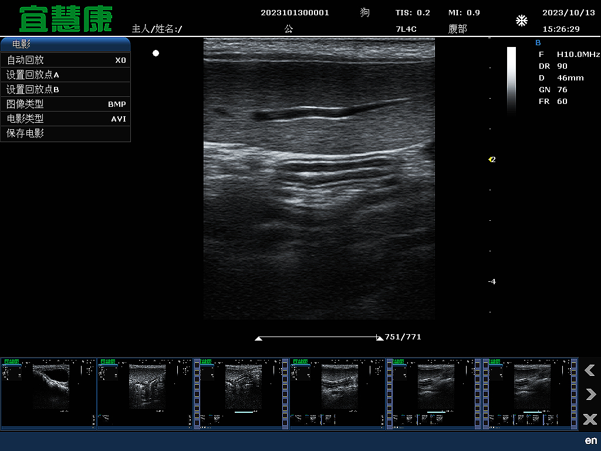Click the frequency H10.0MHz parameter
Image resolution: width=601 pixels, height=451 pixels.
(578, 54)
